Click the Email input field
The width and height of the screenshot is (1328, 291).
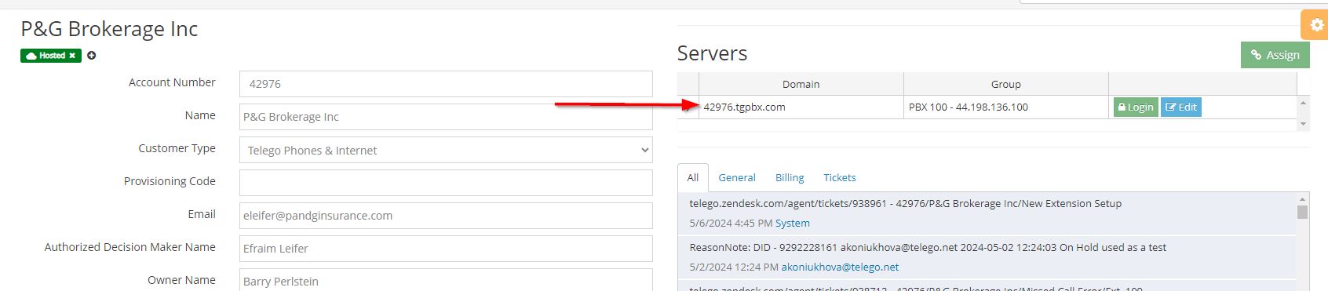(x=446, y=216)
